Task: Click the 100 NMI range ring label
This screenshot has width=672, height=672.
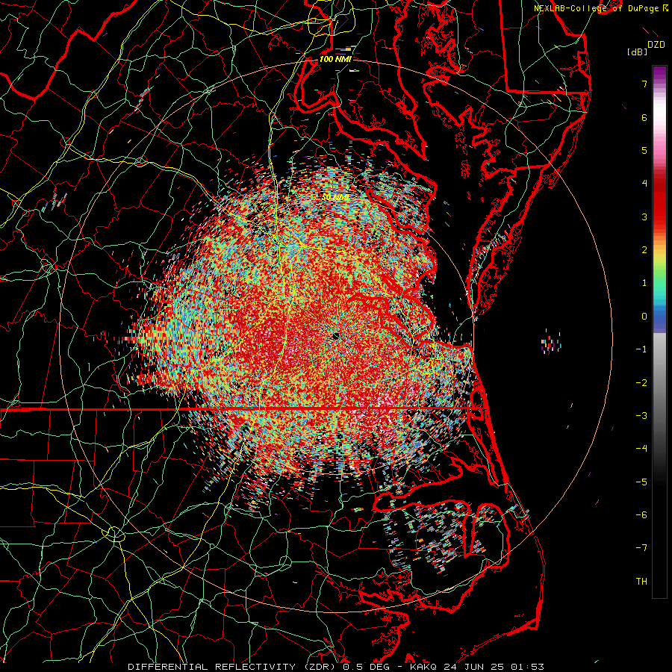Action: [x=335, y=59]
